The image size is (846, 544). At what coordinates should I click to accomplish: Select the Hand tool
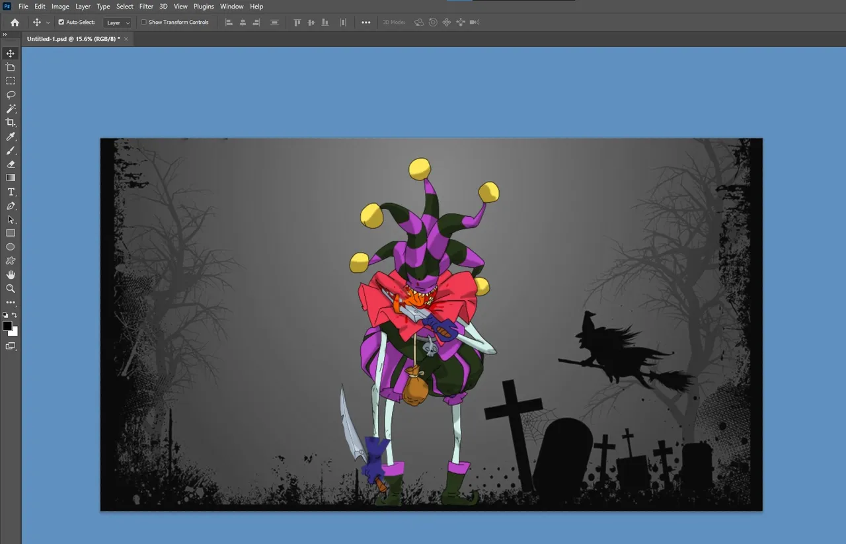coord(11,275)
